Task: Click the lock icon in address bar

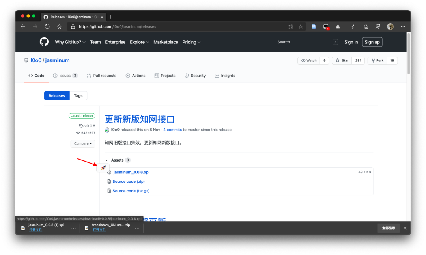Action: pyautogui.click(x=73, y=27)
